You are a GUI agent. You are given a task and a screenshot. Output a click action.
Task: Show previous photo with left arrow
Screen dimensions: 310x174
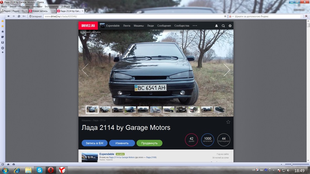[x=85, y=70]
